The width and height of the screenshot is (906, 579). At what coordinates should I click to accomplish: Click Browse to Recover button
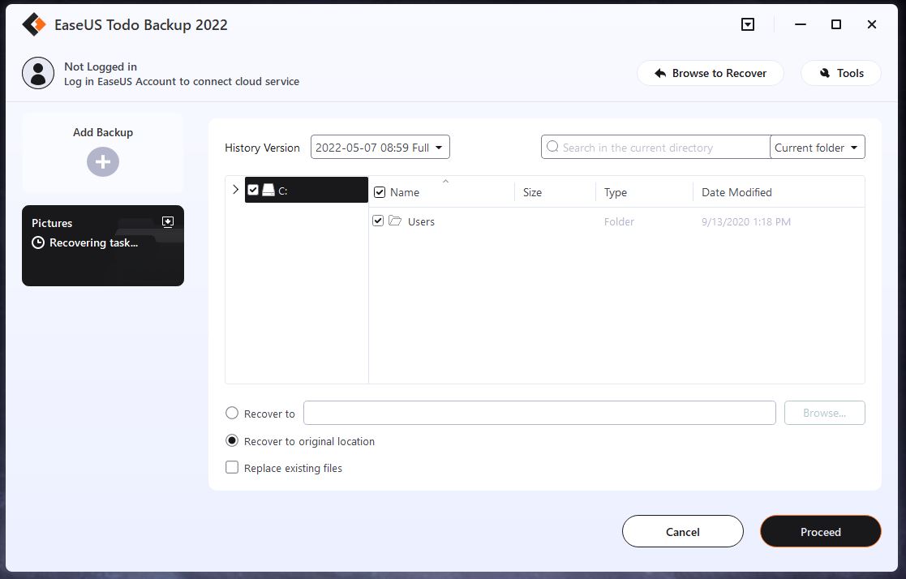[x=711, y=73]
